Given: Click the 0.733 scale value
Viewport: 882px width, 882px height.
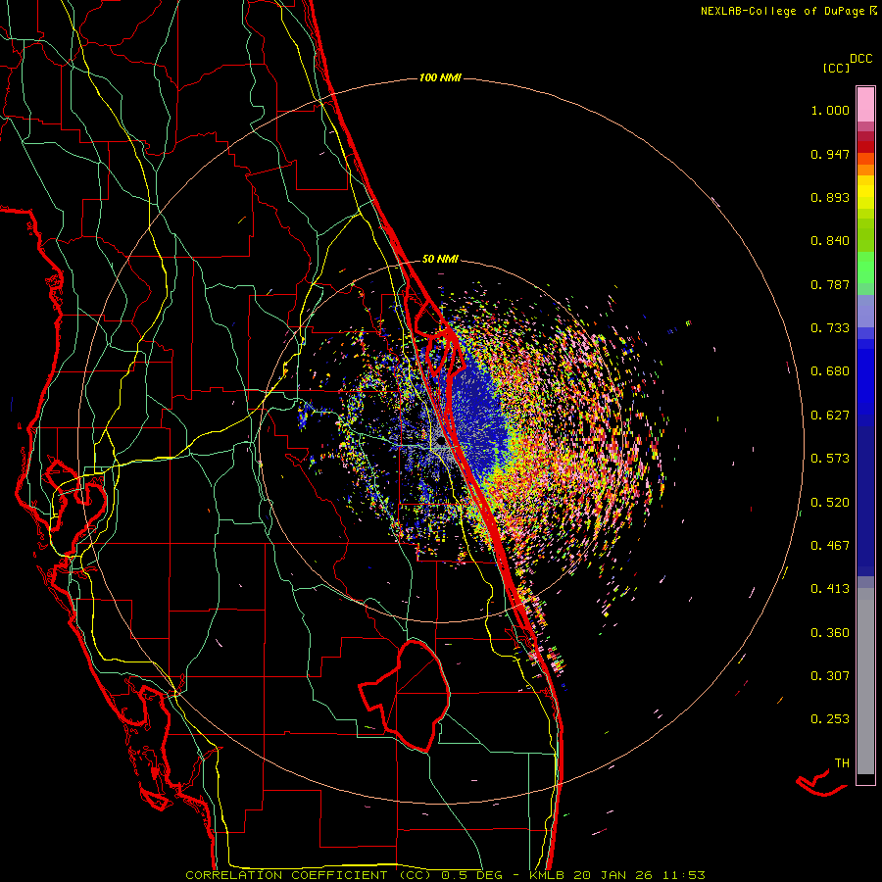Looking at the screenshot, I should click(x=830, y=328).
